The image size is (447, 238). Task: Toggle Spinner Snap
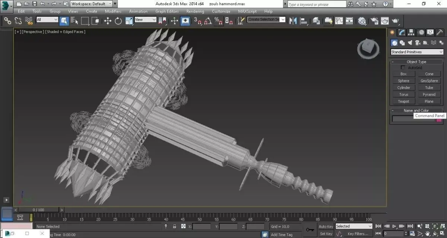(229, 21)
